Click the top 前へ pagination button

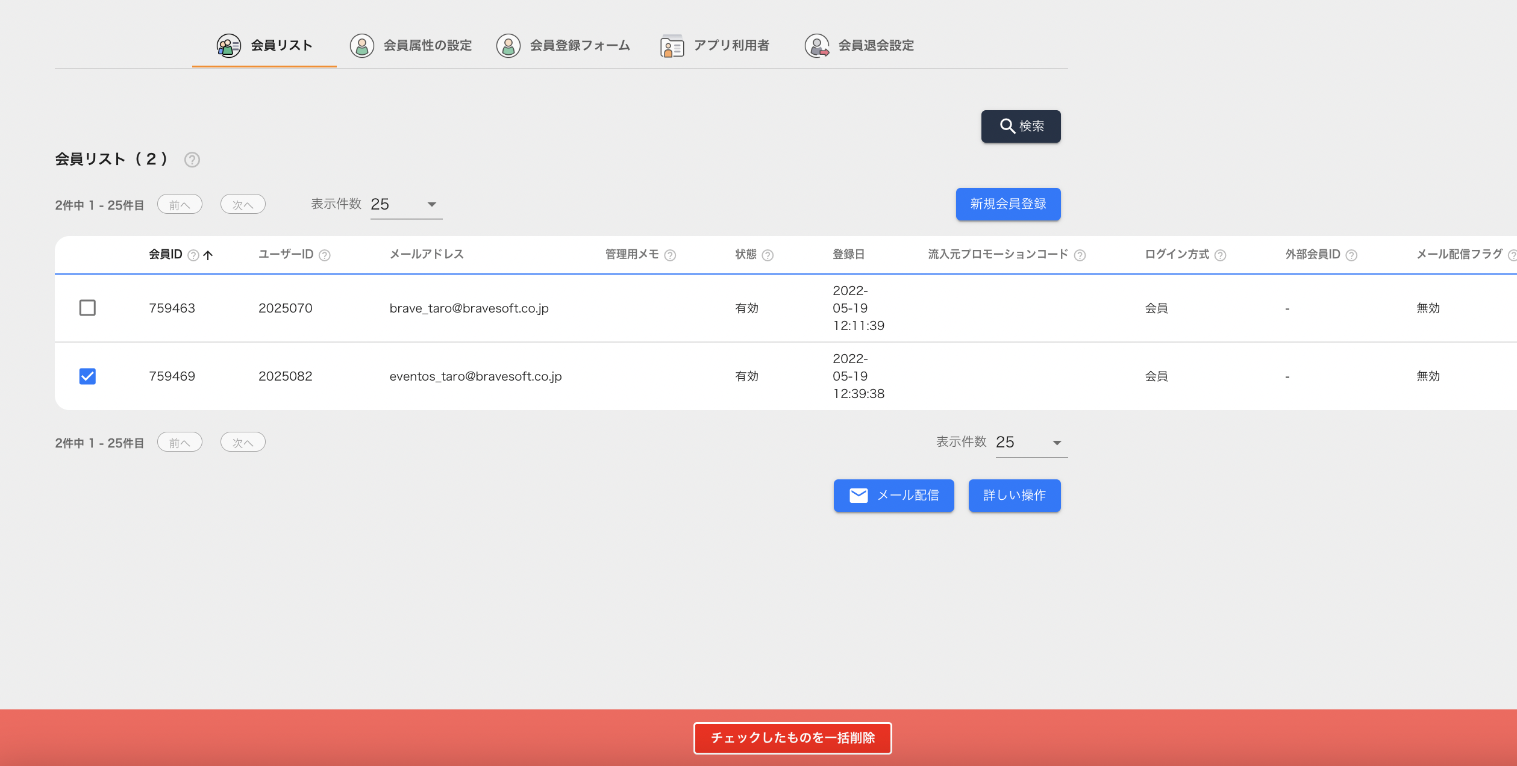(180, 205)
